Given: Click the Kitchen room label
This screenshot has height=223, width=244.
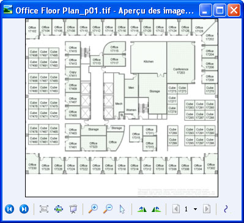Looking at the screenshot, I should pos(149,61).
